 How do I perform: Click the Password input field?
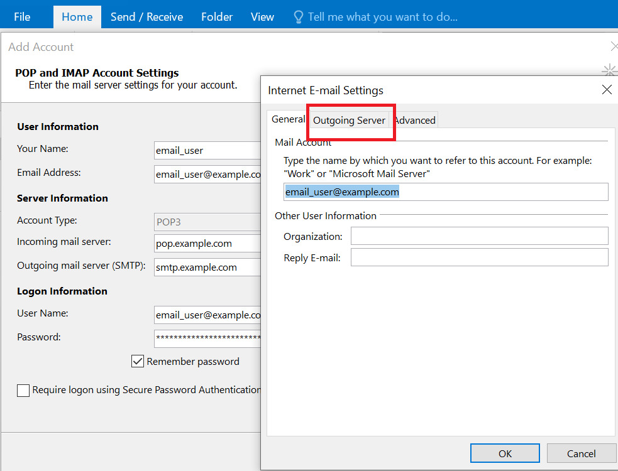207,338
